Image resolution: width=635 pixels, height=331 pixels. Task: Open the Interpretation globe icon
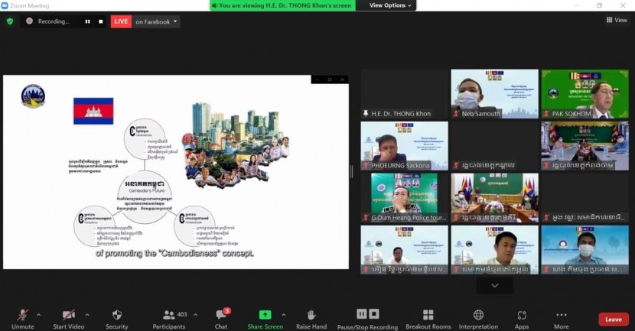tap(478, 315)
